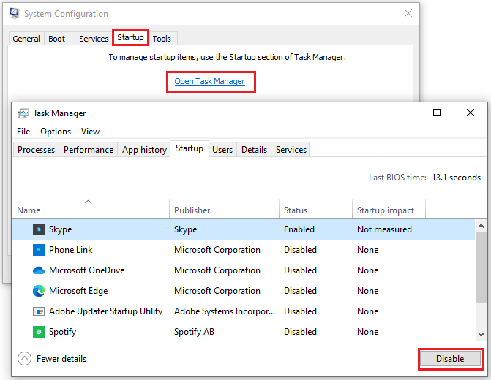Open the Options menu in Task Manager
Viewport: 491px width, 380px height.
click(x=56, y=132)
